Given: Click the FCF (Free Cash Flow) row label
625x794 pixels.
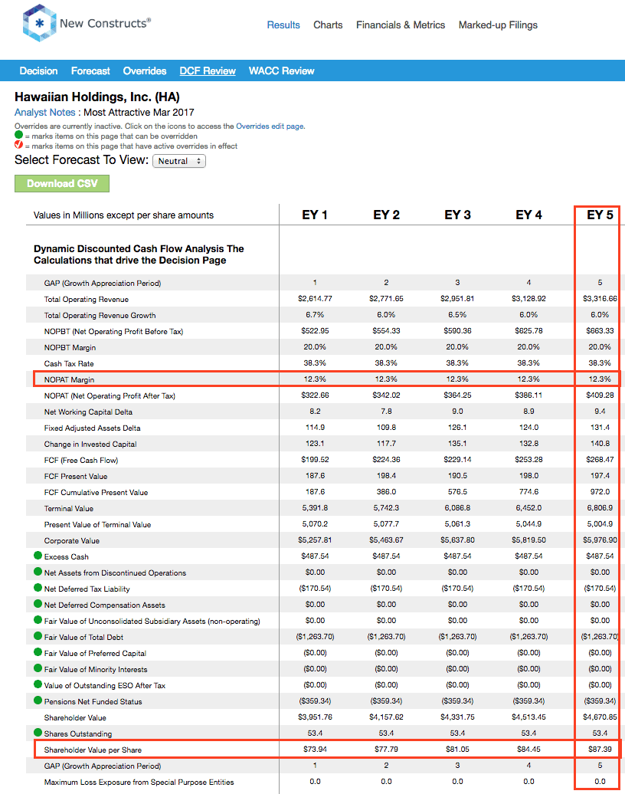Looking at the screenshot, I should coord(81,461).
